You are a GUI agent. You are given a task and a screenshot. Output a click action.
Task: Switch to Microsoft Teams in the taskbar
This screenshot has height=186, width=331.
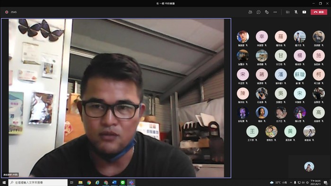point(131,182)
